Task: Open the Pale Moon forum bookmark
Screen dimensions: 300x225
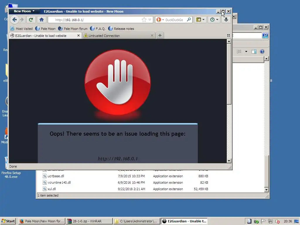Action: (73, 29)
